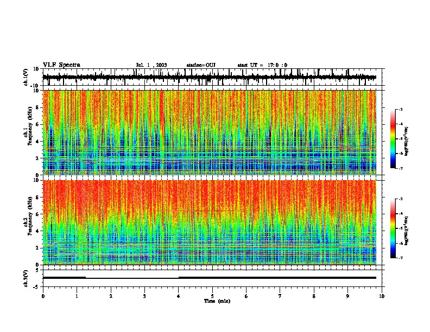Click the "-5" tick on ch.3(V) axis

coord(36,287)
